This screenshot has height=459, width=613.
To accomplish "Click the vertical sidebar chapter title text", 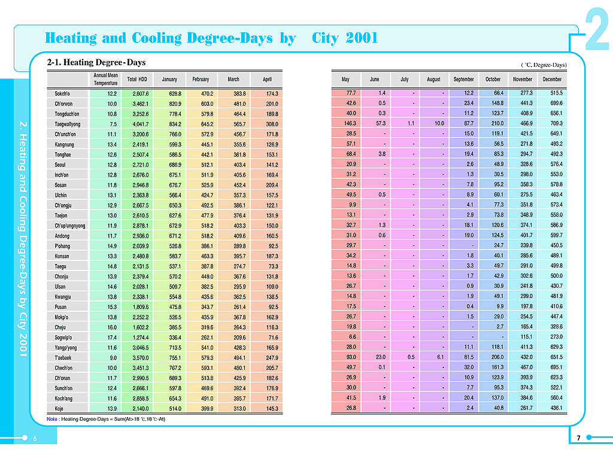I will (x=23, y=239).
